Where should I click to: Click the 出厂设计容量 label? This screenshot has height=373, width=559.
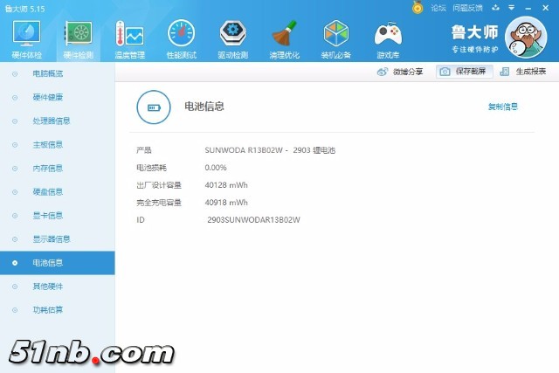159,185
